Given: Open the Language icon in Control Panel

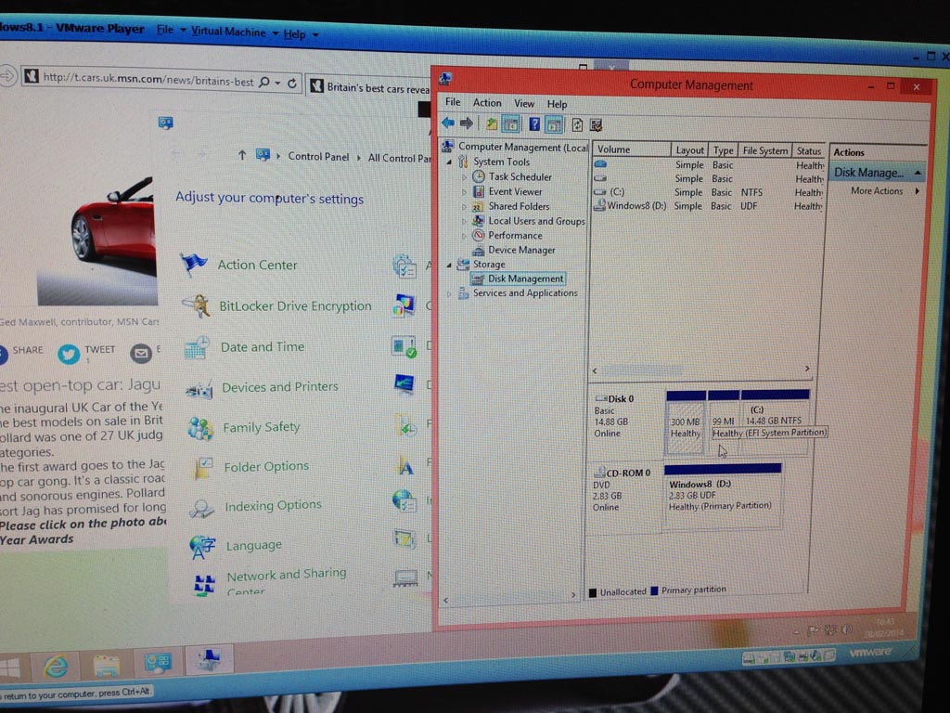Looking at the screenshot, I should pos(202,546).
